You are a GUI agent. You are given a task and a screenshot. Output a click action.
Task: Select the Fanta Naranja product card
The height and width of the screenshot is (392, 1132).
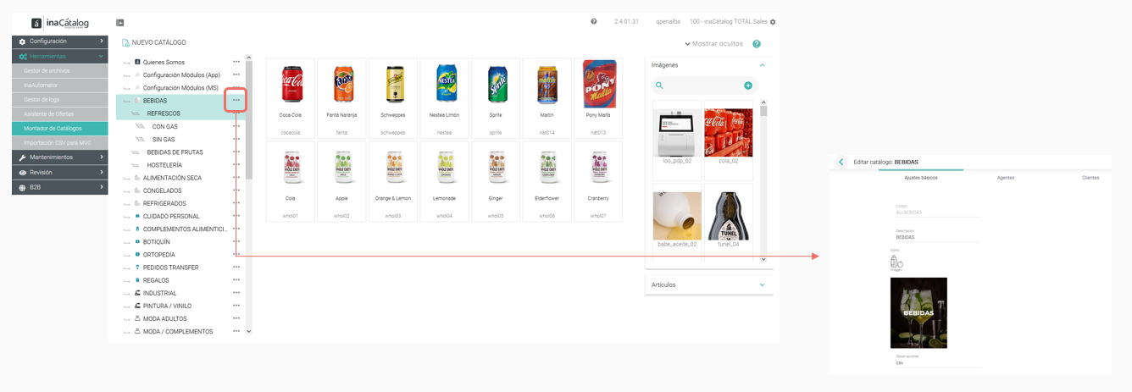pos(341,98)
